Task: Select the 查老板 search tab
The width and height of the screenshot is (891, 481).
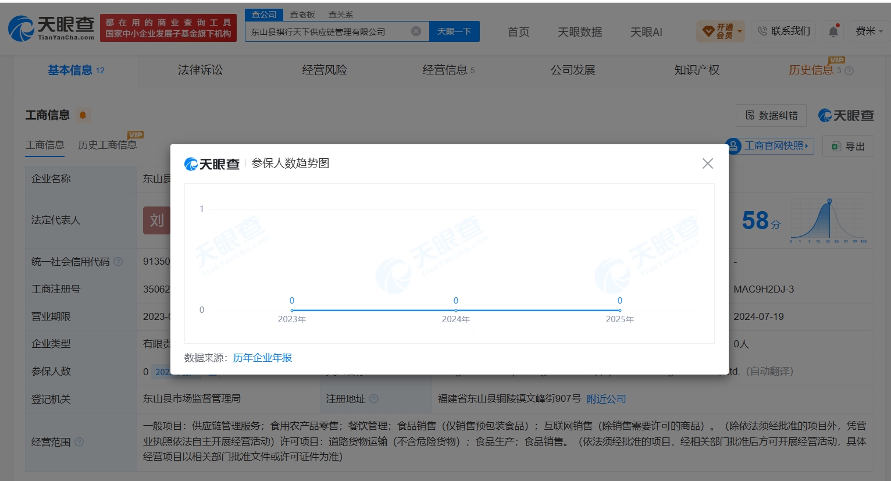Action: 302,15
